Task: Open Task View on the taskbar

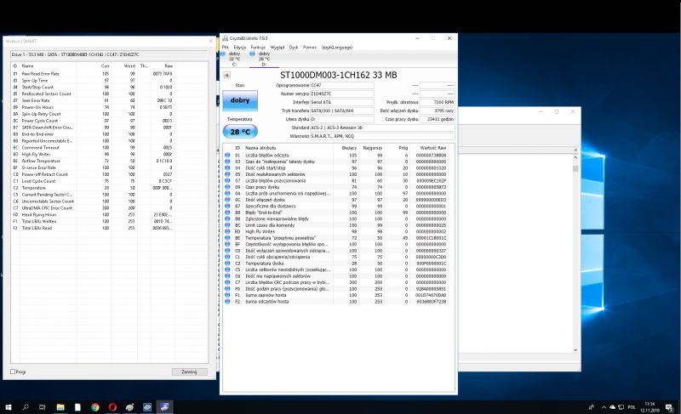Action: [x=42, y=407]
